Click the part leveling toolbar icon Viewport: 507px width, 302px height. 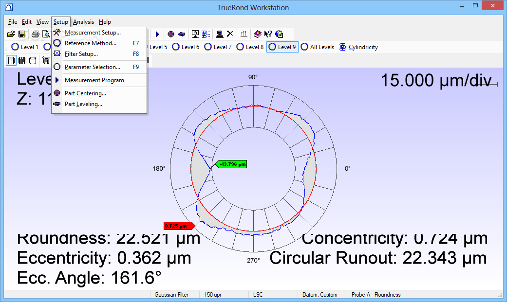click(x=181, y=34)
